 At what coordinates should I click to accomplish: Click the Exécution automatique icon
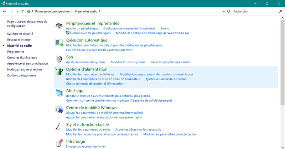coord(59,43)
